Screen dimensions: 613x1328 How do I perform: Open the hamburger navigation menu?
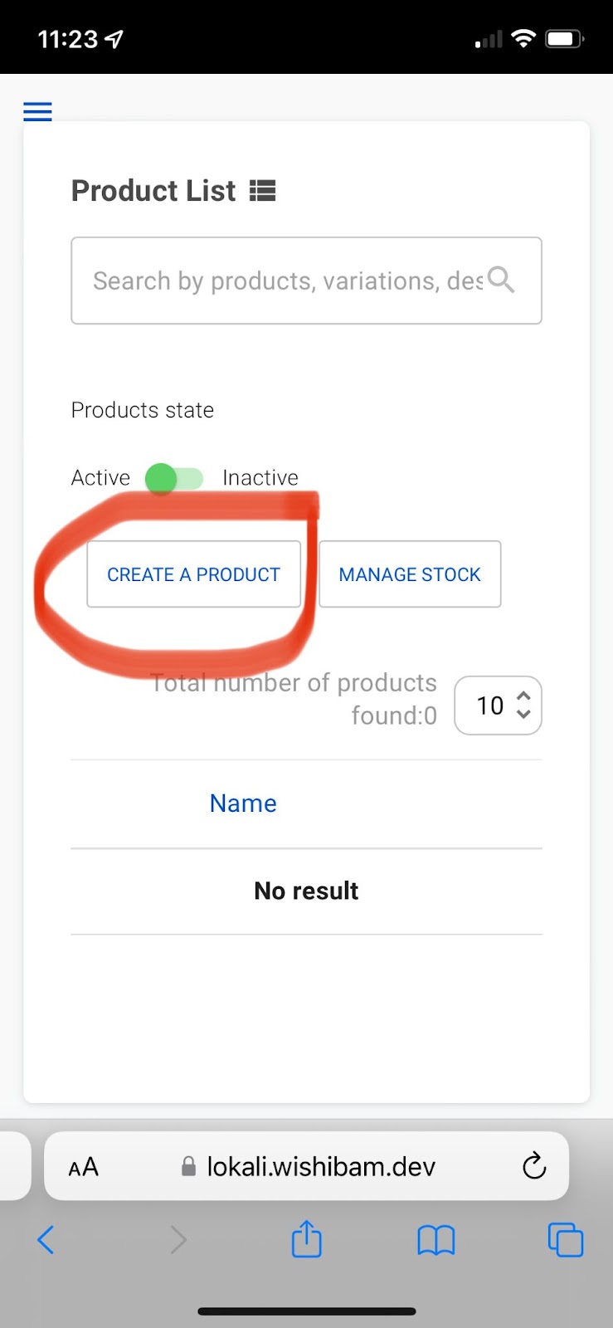click(37, 111)
